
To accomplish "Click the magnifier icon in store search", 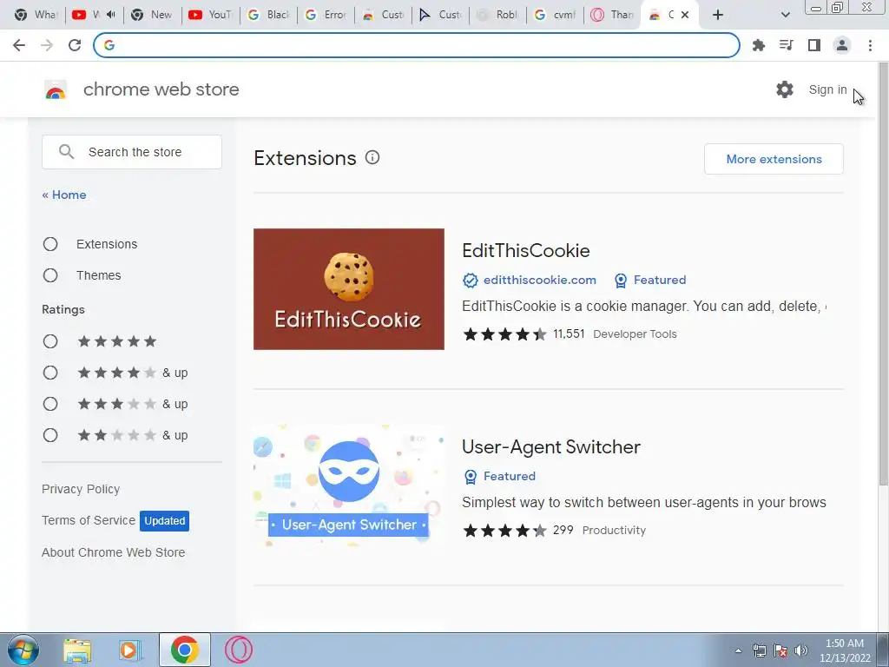I will point(66,151).
